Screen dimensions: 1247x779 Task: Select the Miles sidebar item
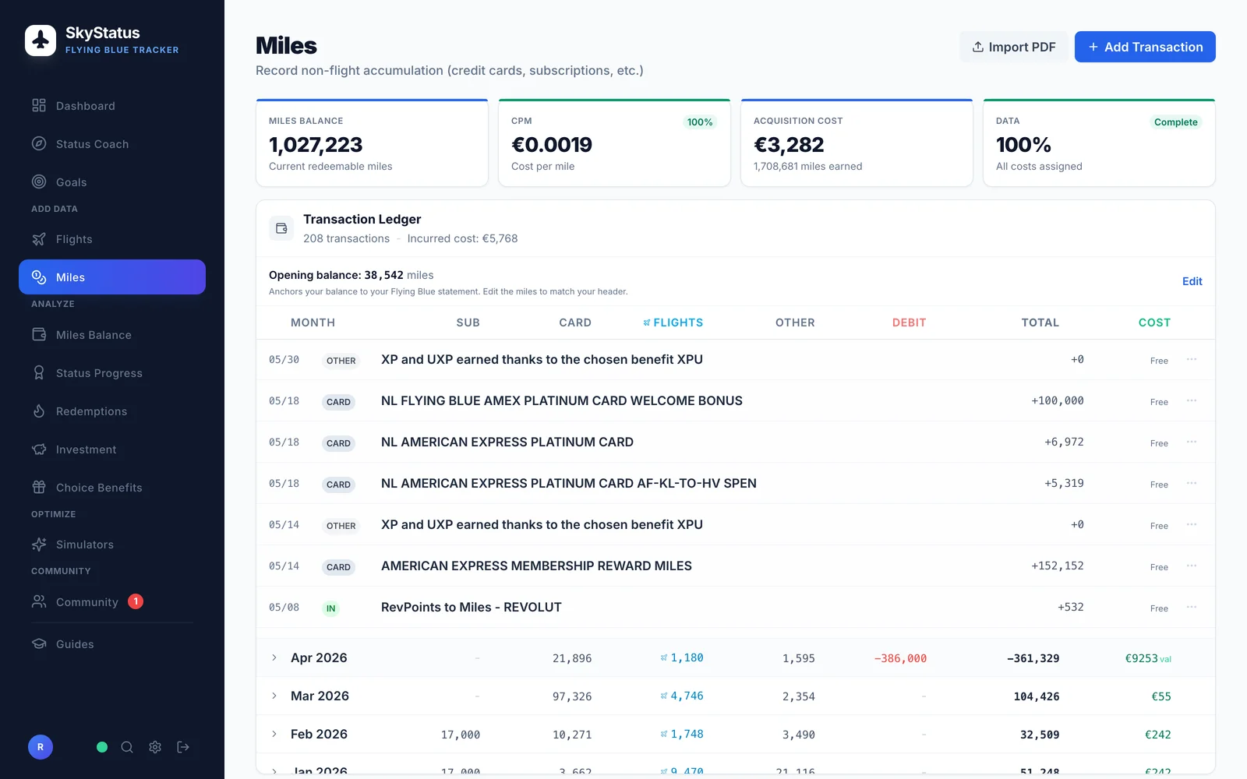[x=112, y=277]
